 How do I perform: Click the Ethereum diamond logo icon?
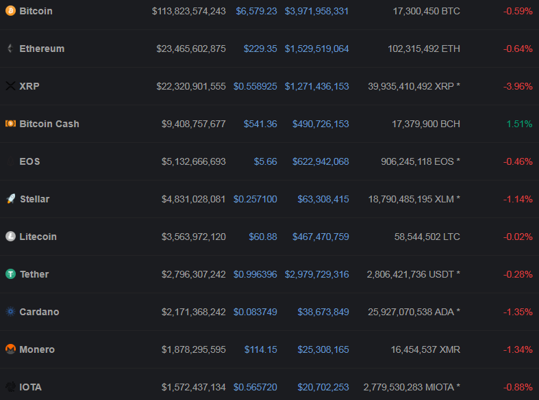pyautogui.click(x=11, y=49)
